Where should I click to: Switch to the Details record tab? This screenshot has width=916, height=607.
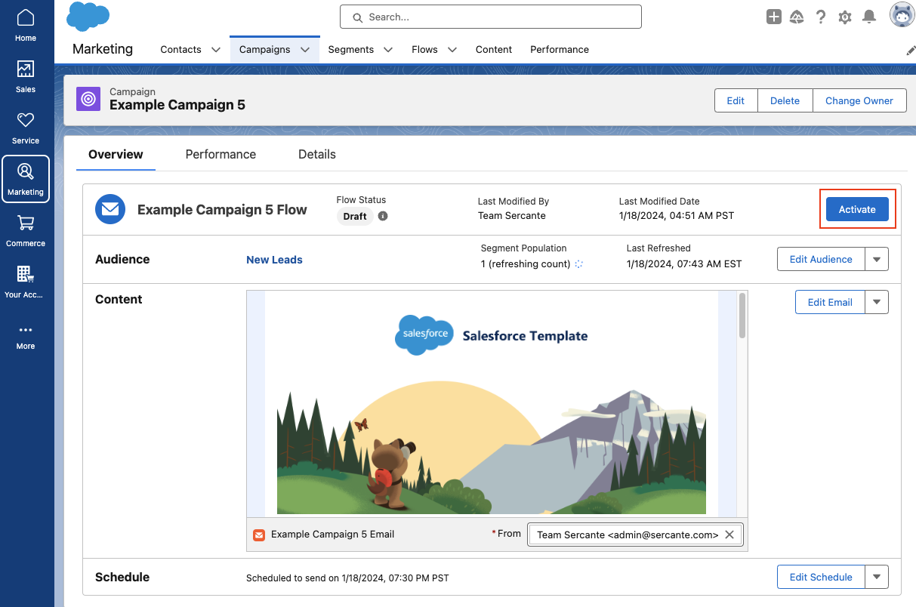coord(317,154)
